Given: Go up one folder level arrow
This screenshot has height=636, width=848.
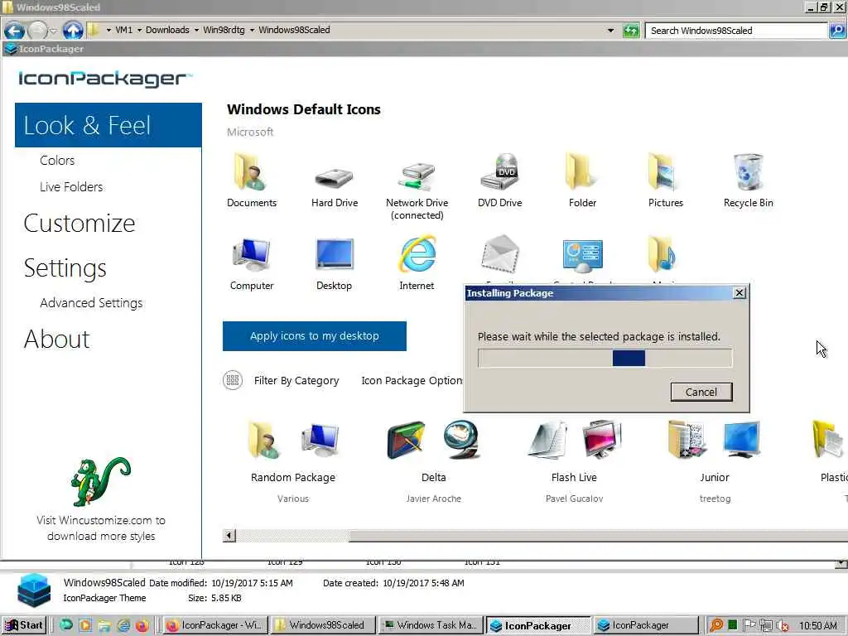Looking at the screenshot, I should click(x=73, y=31).
